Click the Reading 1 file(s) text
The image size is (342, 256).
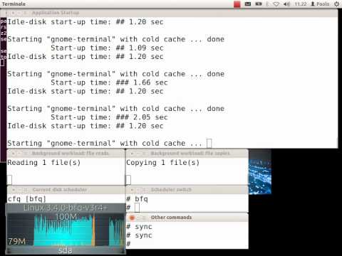pyautogui.click(x=44, y=163)
